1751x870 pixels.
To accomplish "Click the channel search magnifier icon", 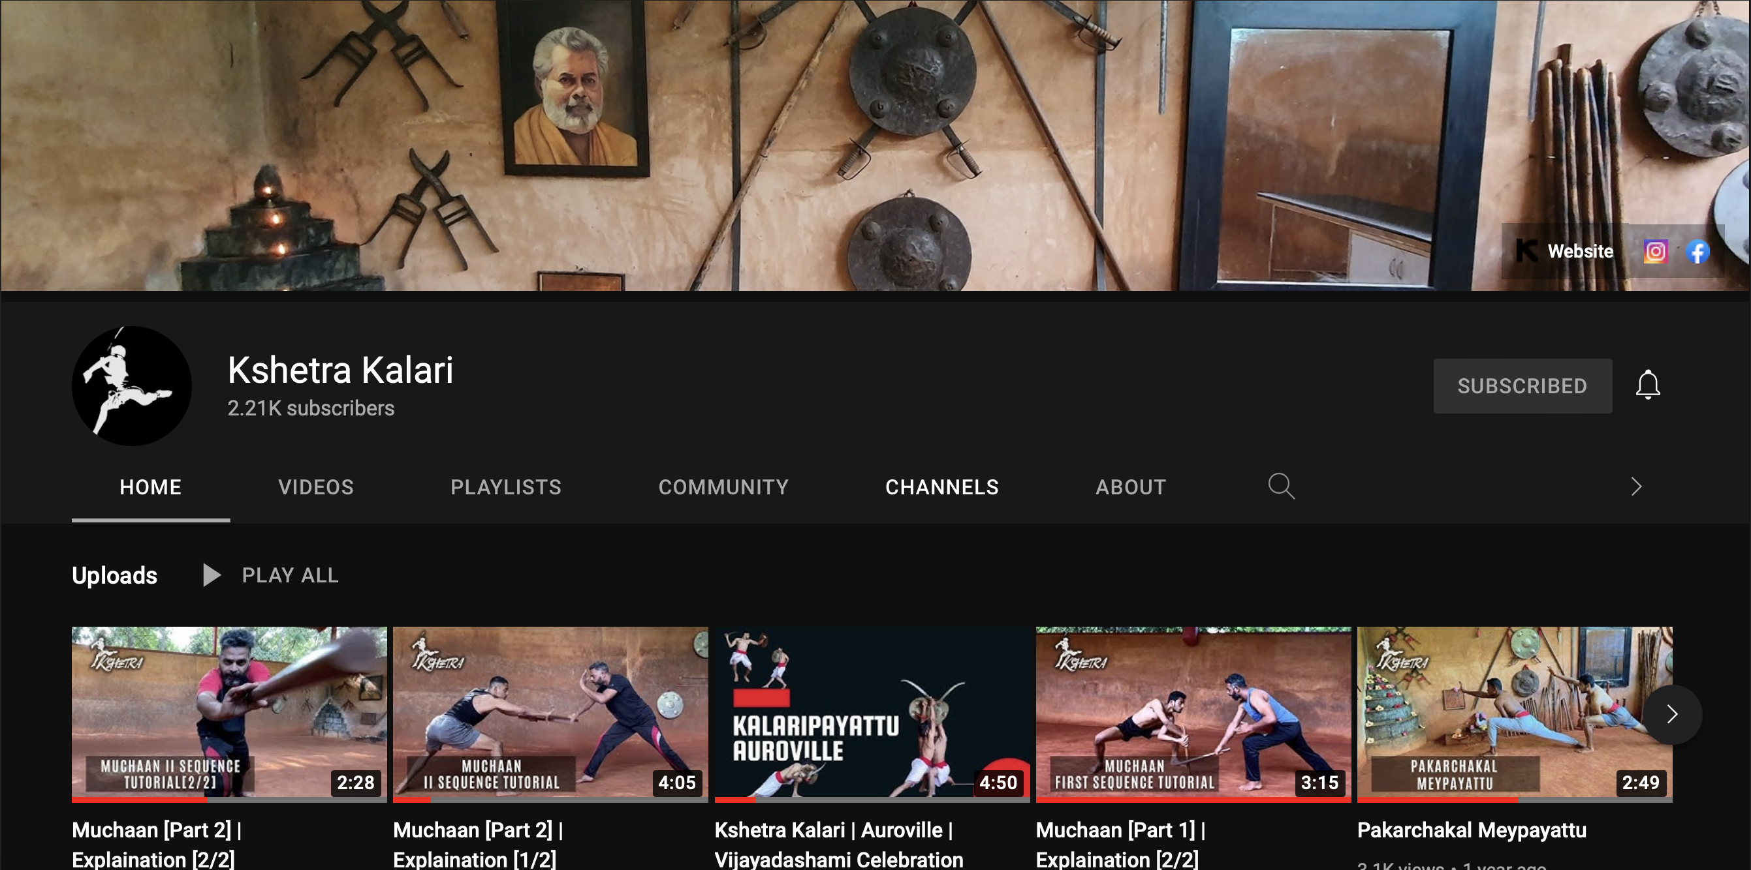I will [1281, 487].
